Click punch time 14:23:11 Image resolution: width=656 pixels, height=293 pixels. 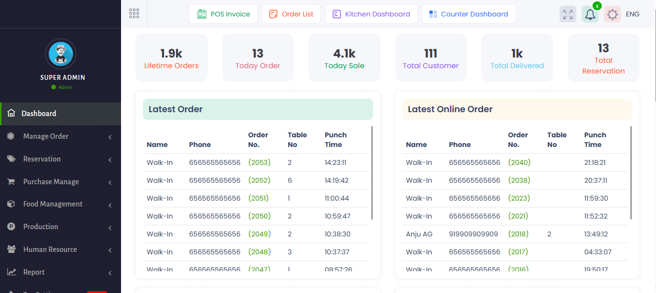pos(336,162)
